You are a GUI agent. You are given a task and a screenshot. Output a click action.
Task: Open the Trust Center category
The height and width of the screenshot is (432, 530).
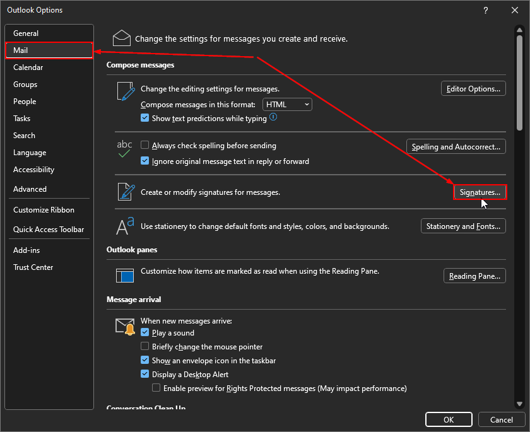49,267
